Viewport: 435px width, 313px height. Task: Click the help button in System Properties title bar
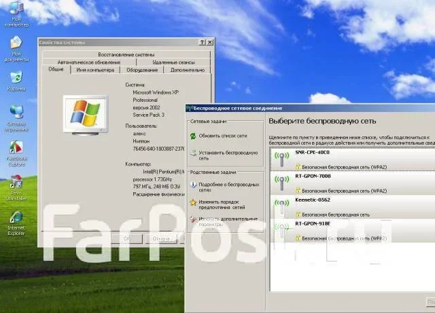[203, 42]
